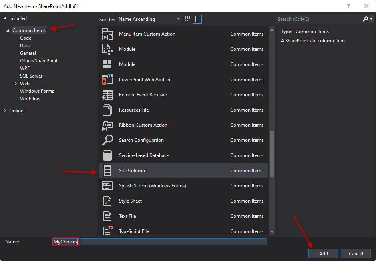Select the 'Resources File' template name
The image size is (376, 261).
click(134, 110)
